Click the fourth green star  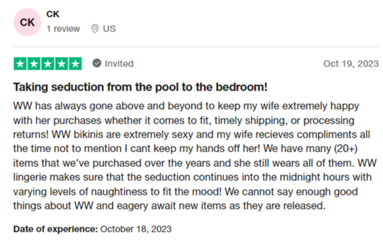coord(62,64)
